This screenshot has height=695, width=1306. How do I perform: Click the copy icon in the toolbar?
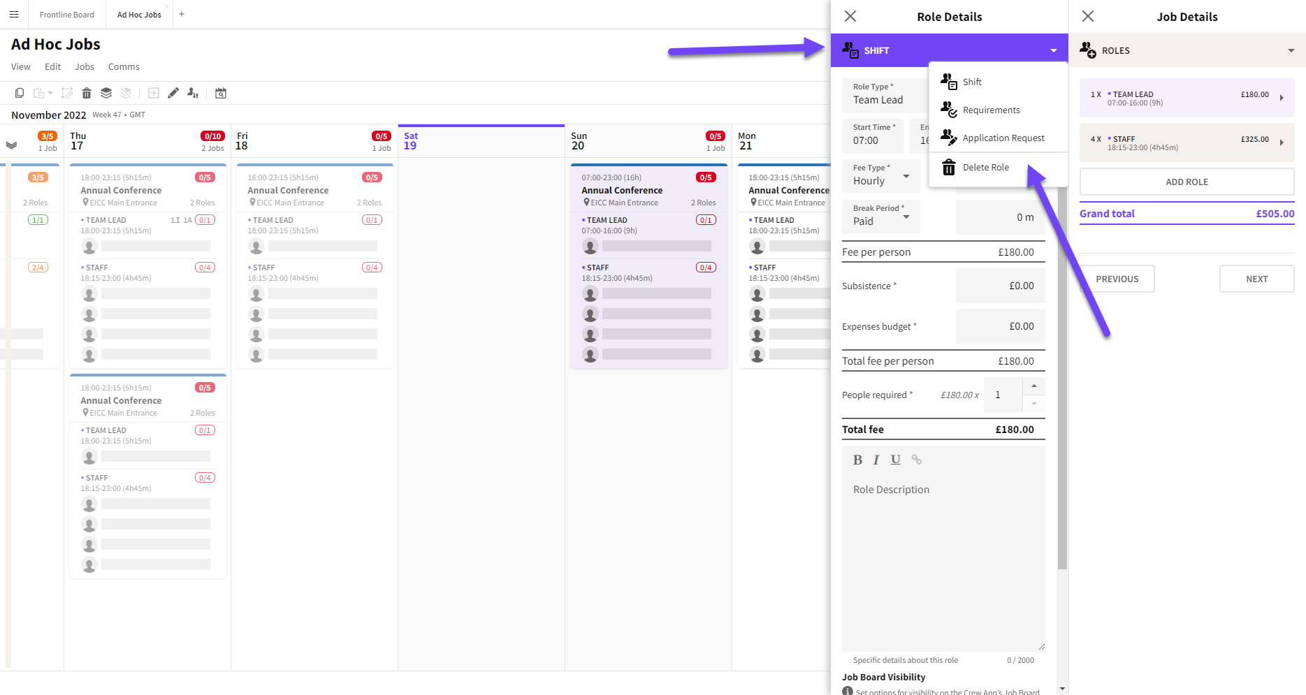click(x=20, y=93)
